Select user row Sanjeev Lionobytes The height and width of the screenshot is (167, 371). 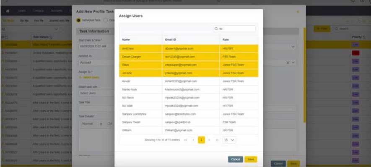[189, 114]
